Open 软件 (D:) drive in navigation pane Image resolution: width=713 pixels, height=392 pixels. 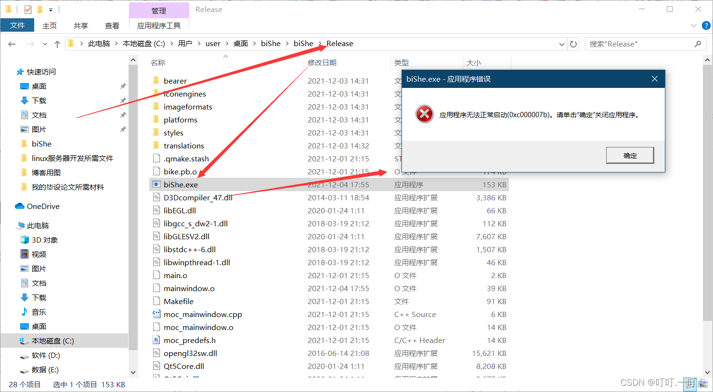(x=40, y=355)
